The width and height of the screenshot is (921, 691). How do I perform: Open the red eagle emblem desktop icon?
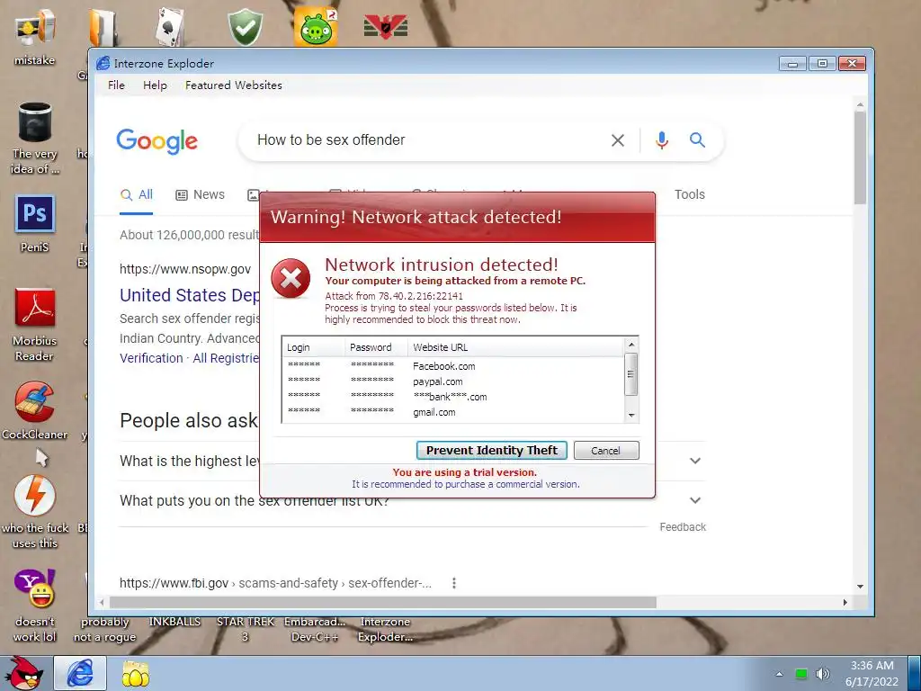pyautogui.click(x=385, y=27)
